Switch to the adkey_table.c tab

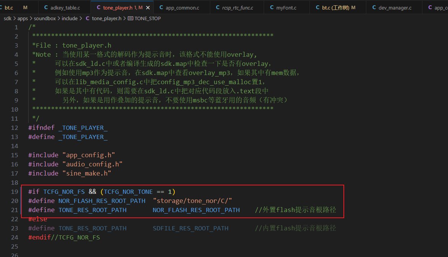[62, 8]
